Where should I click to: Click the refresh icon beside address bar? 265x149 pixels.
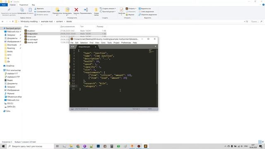pos(247,22)
